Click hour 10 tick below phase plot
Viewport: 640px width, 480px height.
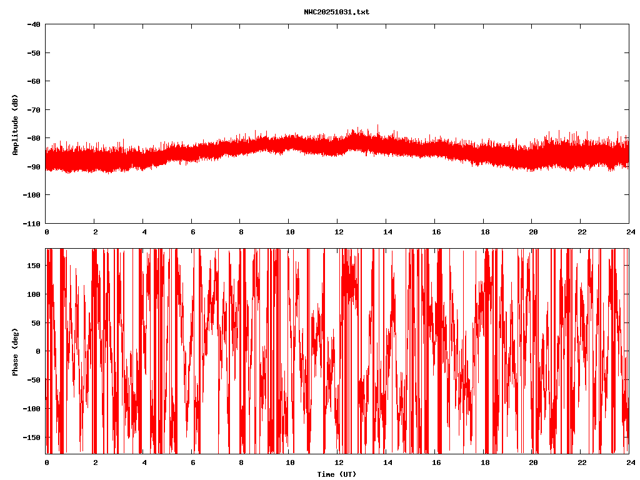coord(289,462)
